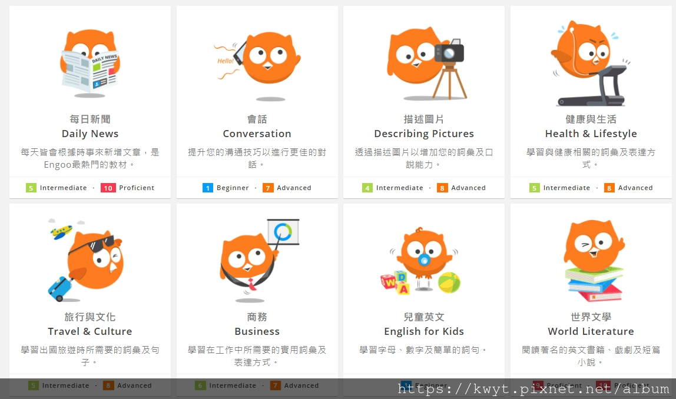This screenshot has height=399, width=676.
Task: Click the description mentioning Engoo最熱門的教材
Action: (90, 158)
